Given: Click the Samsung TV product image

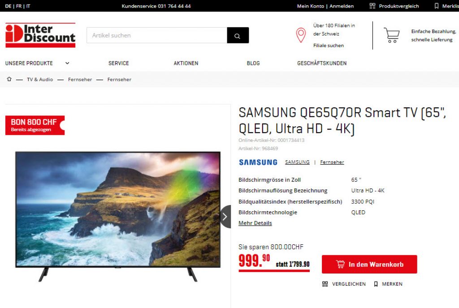Looking at the screenshot, I should coord(118,216).
